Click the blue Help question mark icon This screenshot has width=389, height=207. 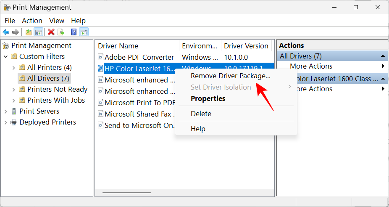point(74,32)
